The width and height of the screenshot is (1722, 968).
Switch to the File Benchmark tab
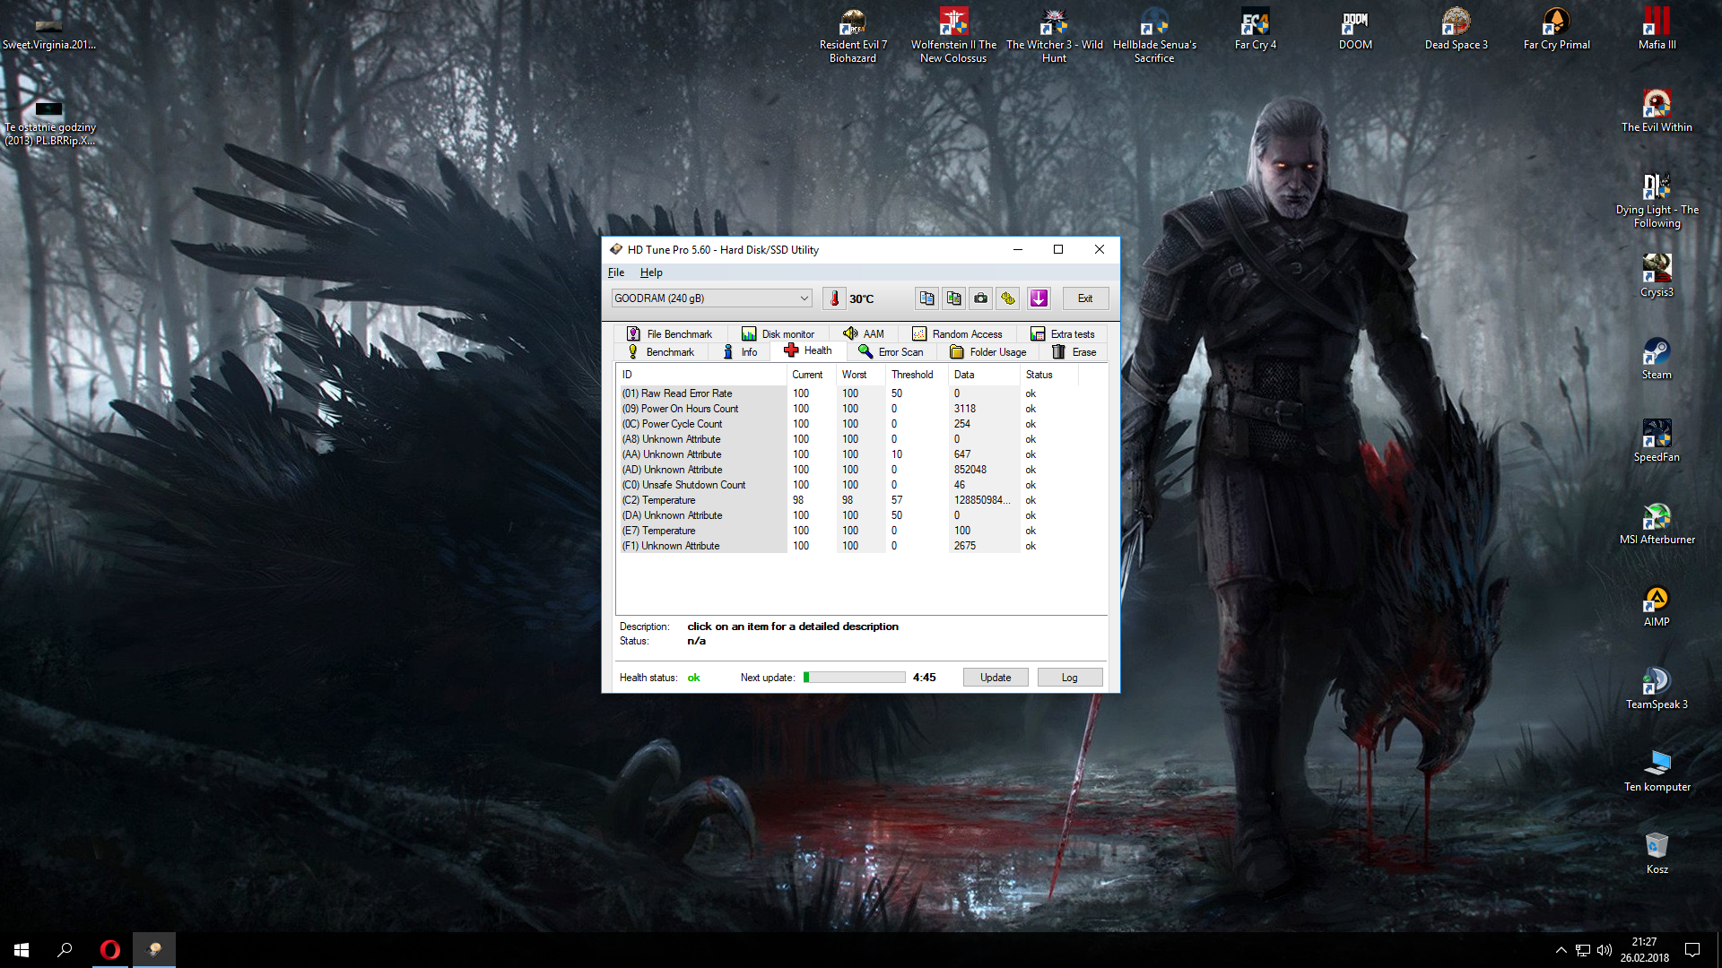(x=669, y=334)
